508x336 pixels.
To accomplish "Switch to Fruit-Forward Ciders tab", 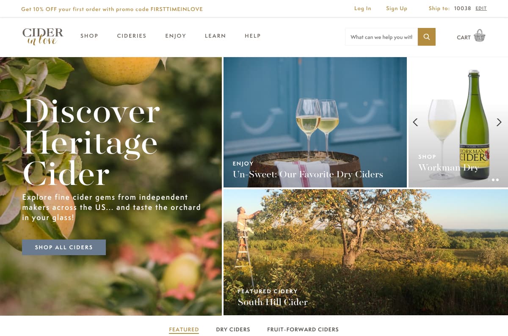I will point(303,329).
